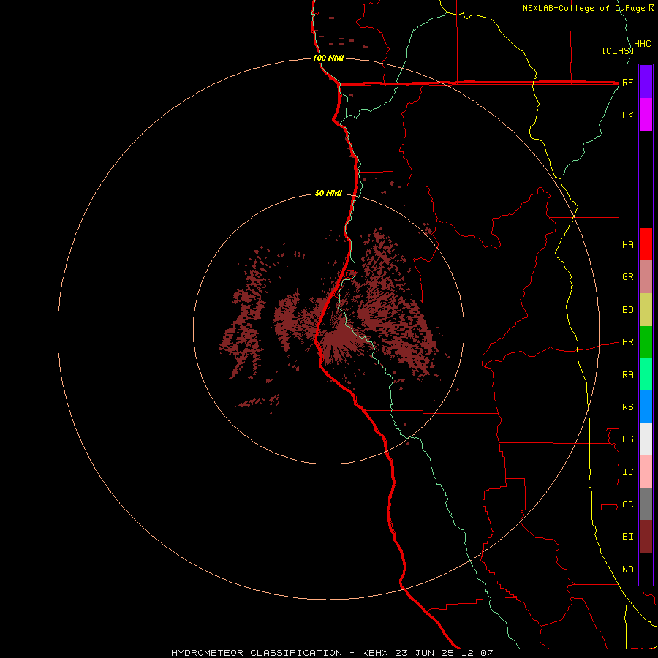This screenshot has width=658, height=658.
Task: Click the HA red legend swatch
Action: click(x=646, y=244)
